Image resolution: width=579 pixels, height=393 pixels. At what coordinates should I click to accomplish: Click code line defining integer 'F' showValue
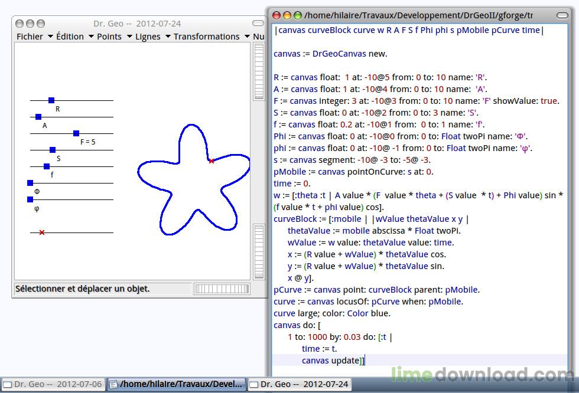pyautogui.click(x=417, y=101)
